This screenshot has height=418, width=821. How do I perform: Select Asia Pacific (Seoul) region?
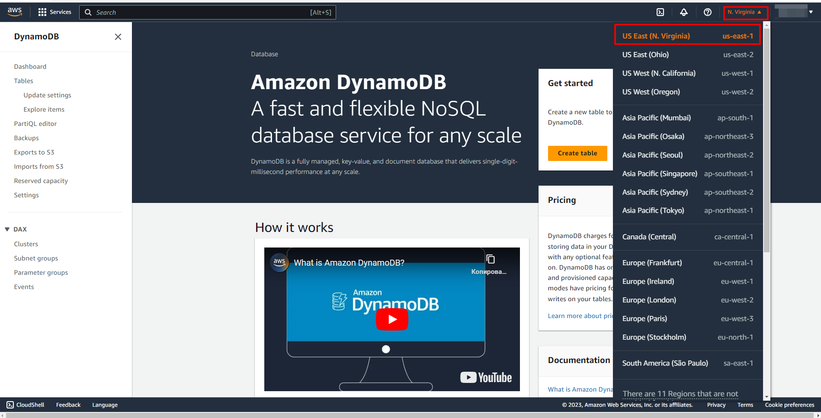[x=688, y=155]
